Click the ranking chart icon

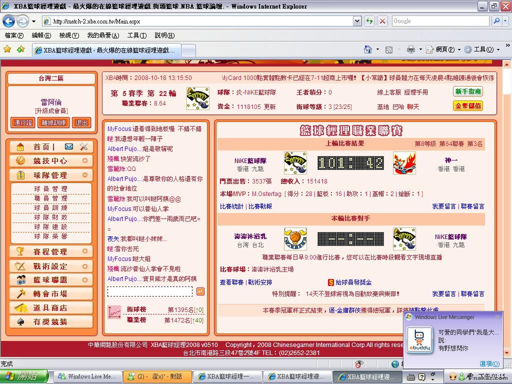(114, 312)
